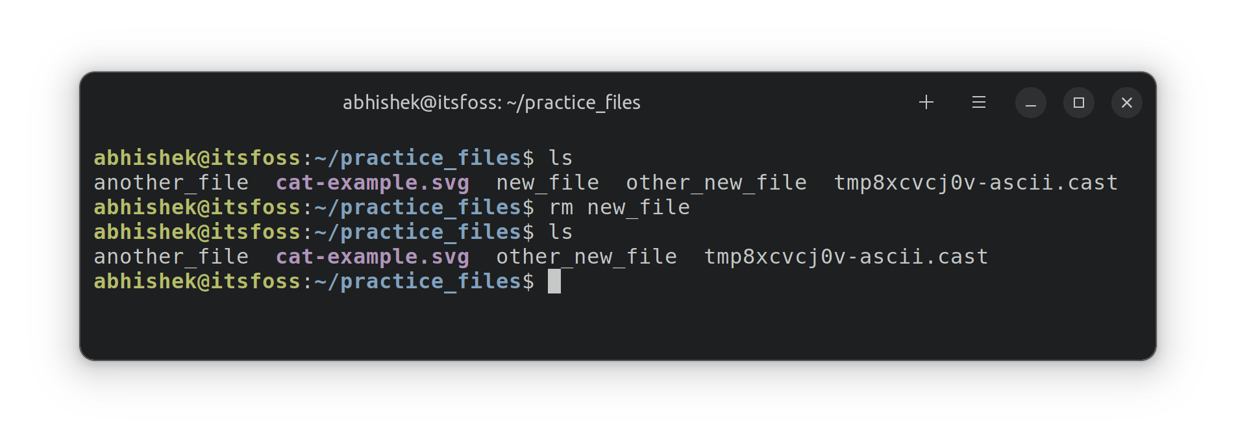Close the terminal window
Viewport: 1236px width, 448px height.
tap(1127, 103)
